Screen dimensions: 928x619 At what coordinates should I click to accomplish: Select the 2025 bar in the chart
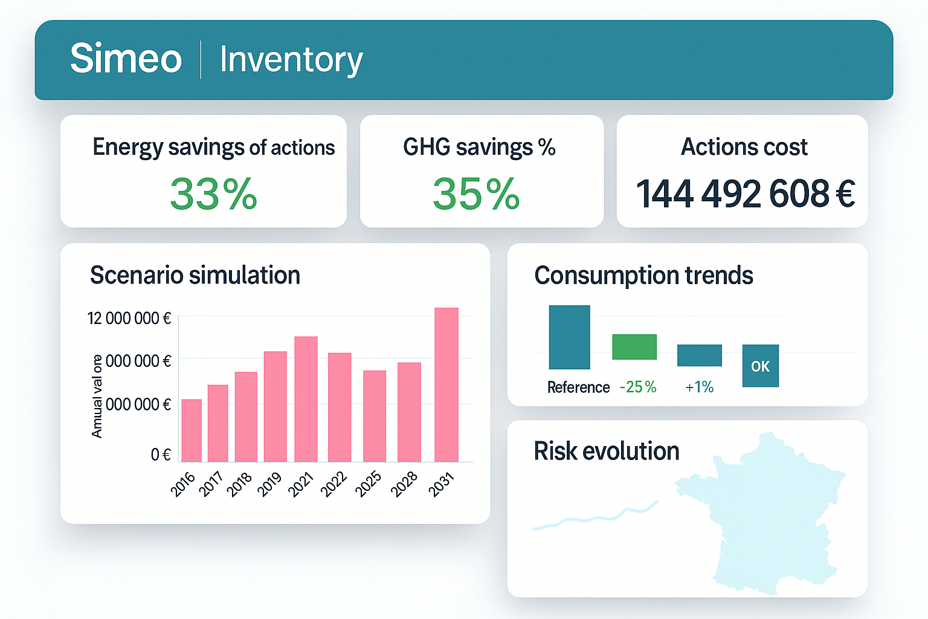[x=375, y=416]
